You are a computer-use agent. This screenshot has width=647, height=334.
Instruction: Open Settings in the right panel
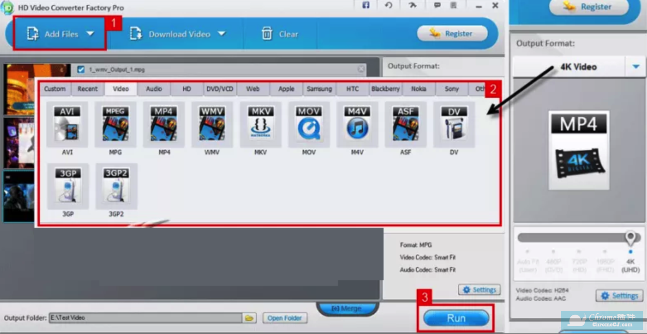[x=620, y=295]
